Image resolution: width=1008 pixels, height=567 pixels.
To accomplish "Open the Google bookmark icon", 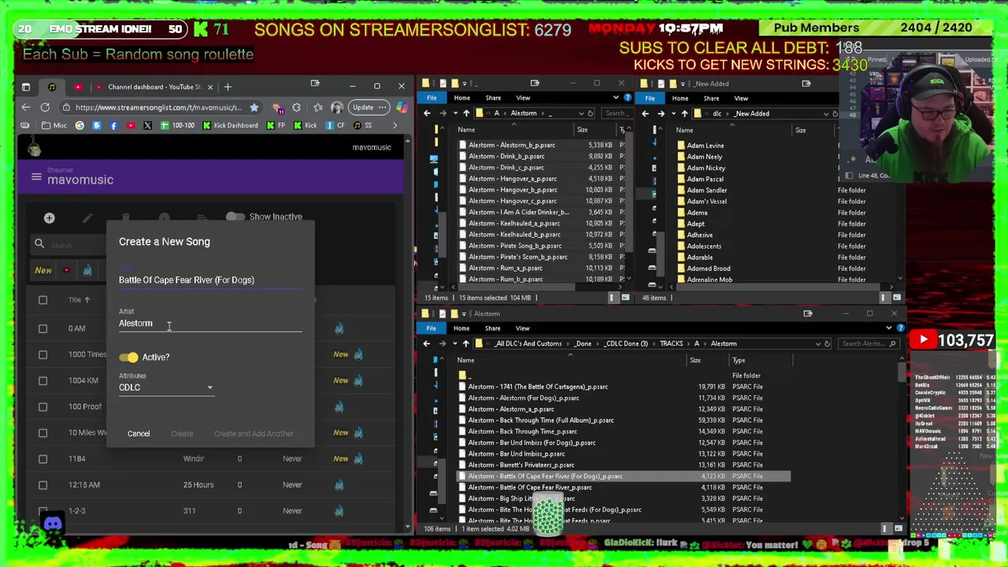I will [80, 125].
